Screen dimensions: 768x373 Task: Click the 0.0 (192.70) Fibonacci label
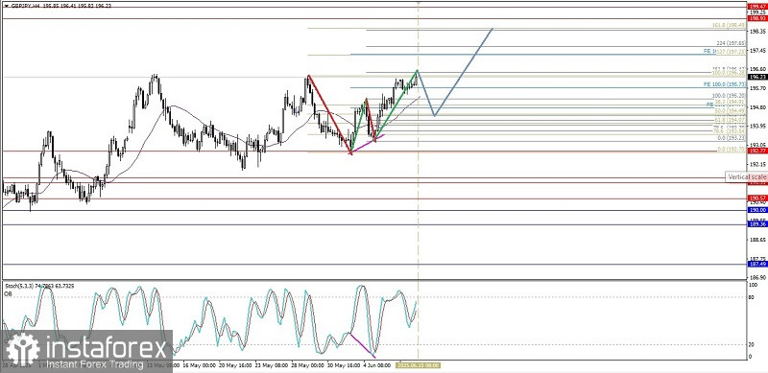[x=732, y=149]
